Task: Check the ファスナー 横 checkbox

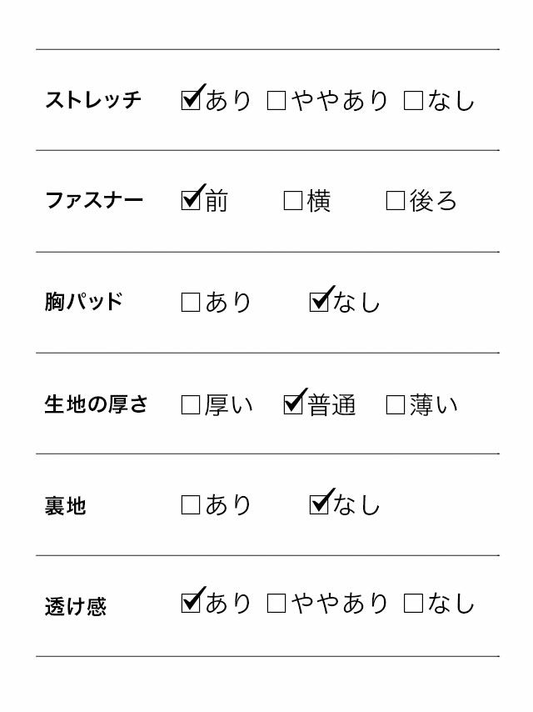Action: (x=293, y=201)
